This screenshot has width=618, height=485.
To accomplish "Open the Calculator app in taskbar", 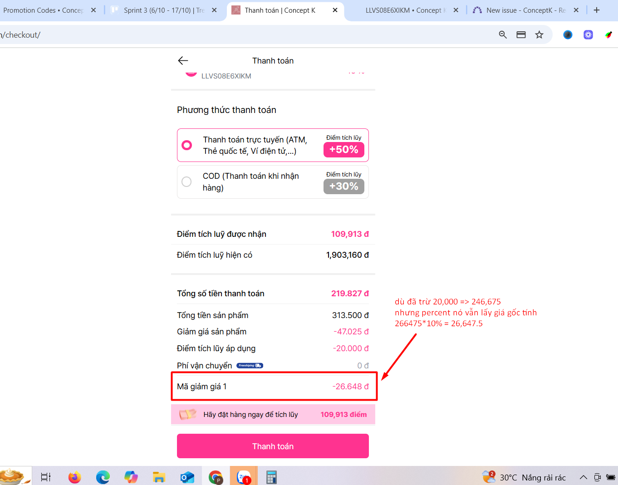I will (x=271, y=477).
